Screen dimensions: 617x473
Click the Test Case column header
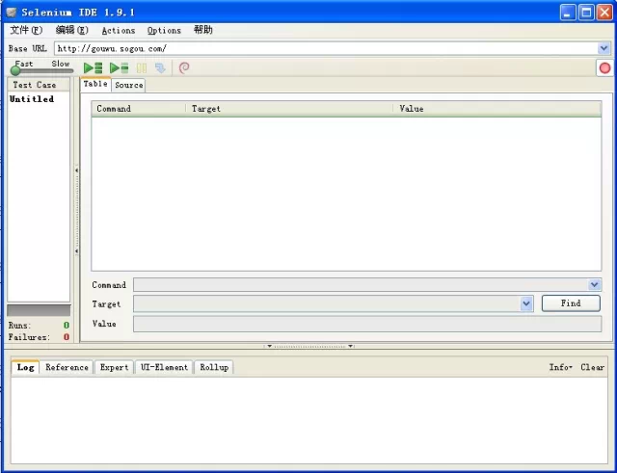39,85
